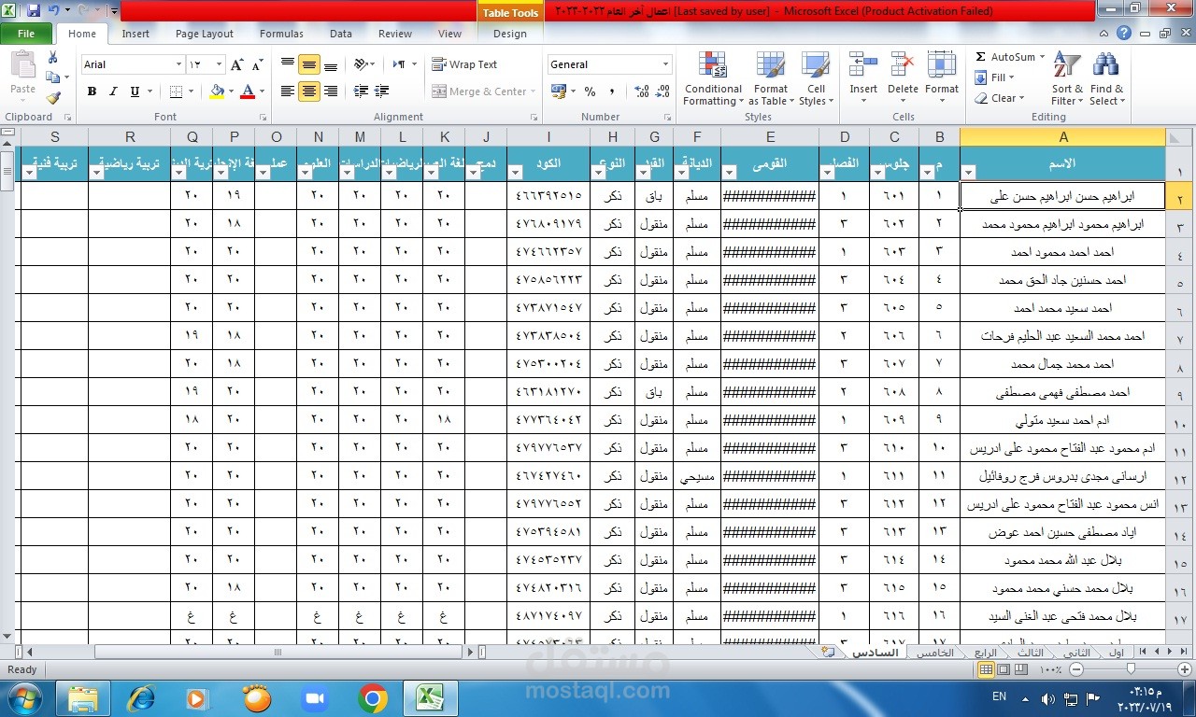The image size is (1196, 717).
Task: Click the Accounting Number Format icon
Action: click(559, 91)
